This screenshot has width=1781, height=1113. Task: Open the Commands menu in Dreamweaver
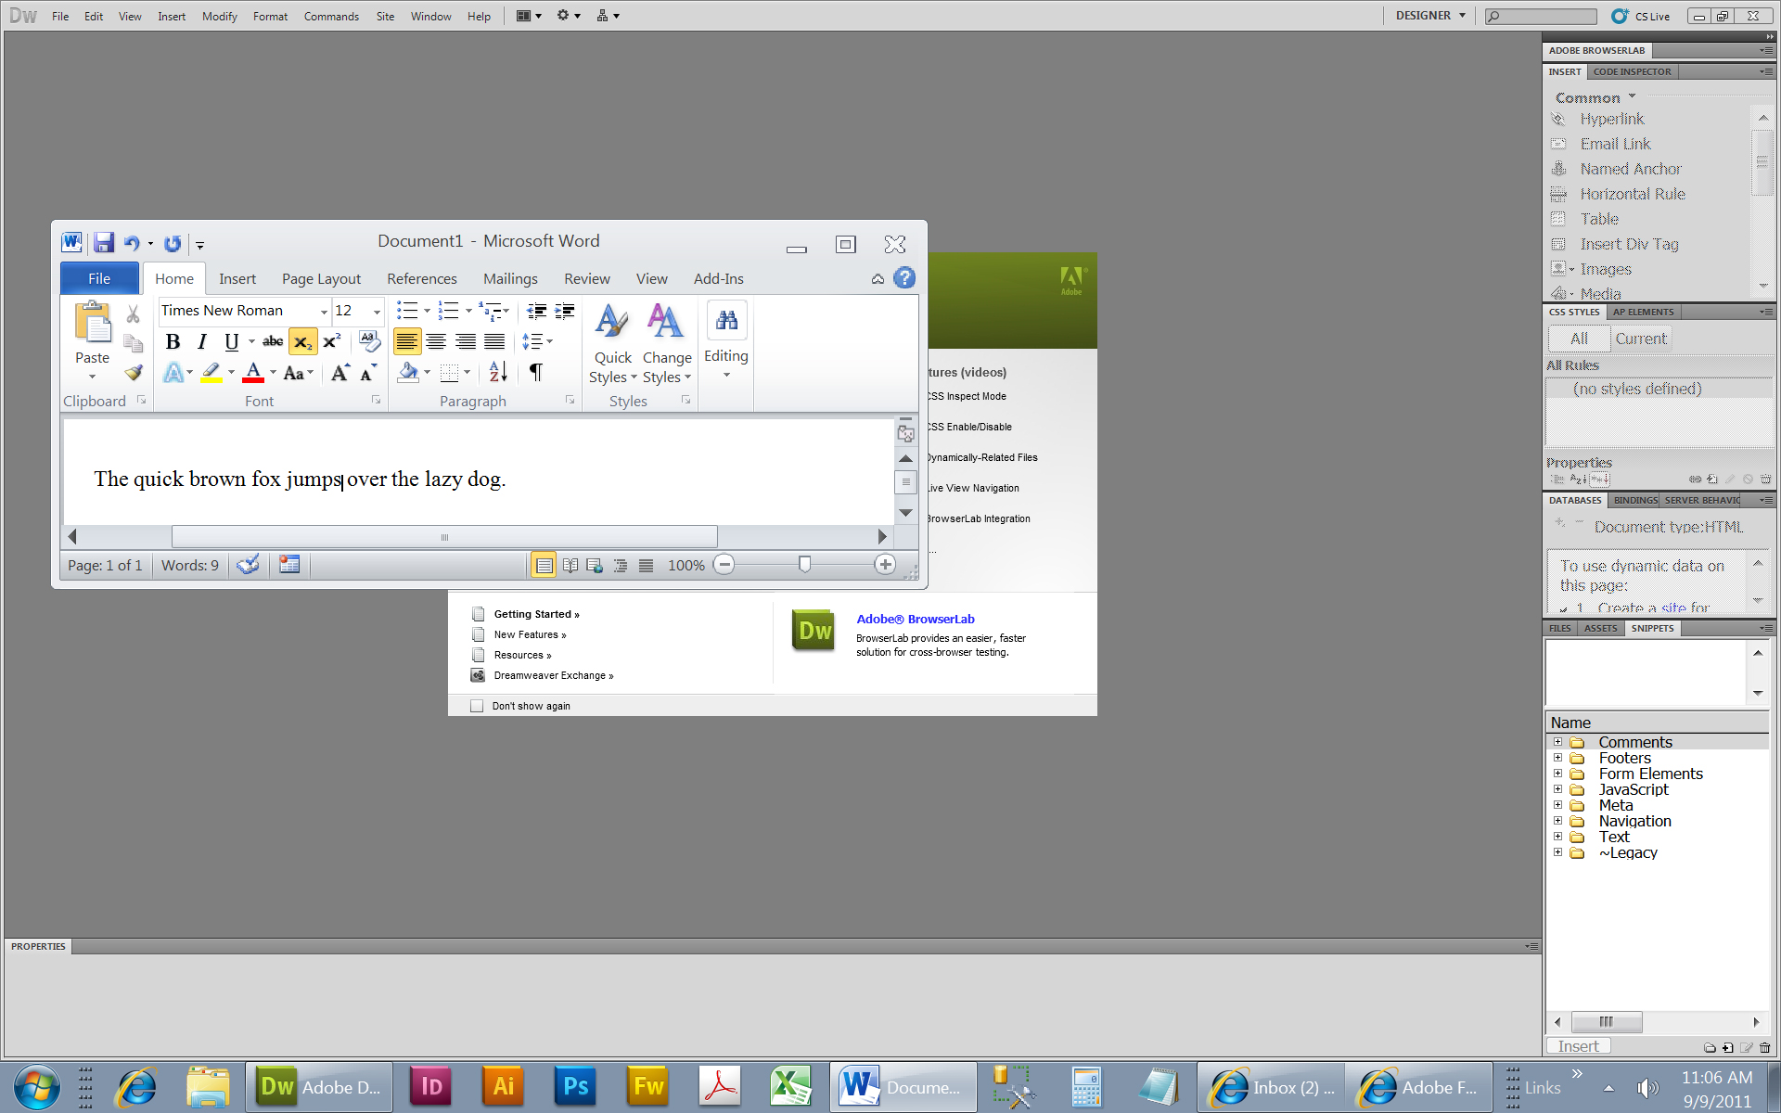(331, 16)
